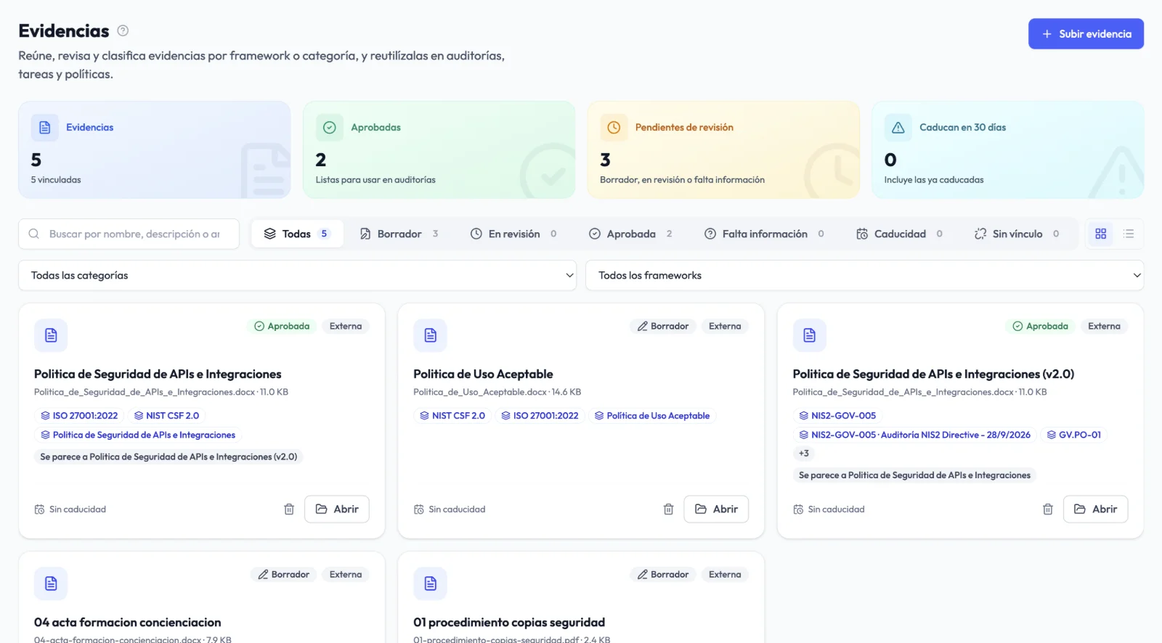Click NIST CSF 2.0 tag on Uso Aceptable card
The image size is (1162, 643).
coord(452,416)
